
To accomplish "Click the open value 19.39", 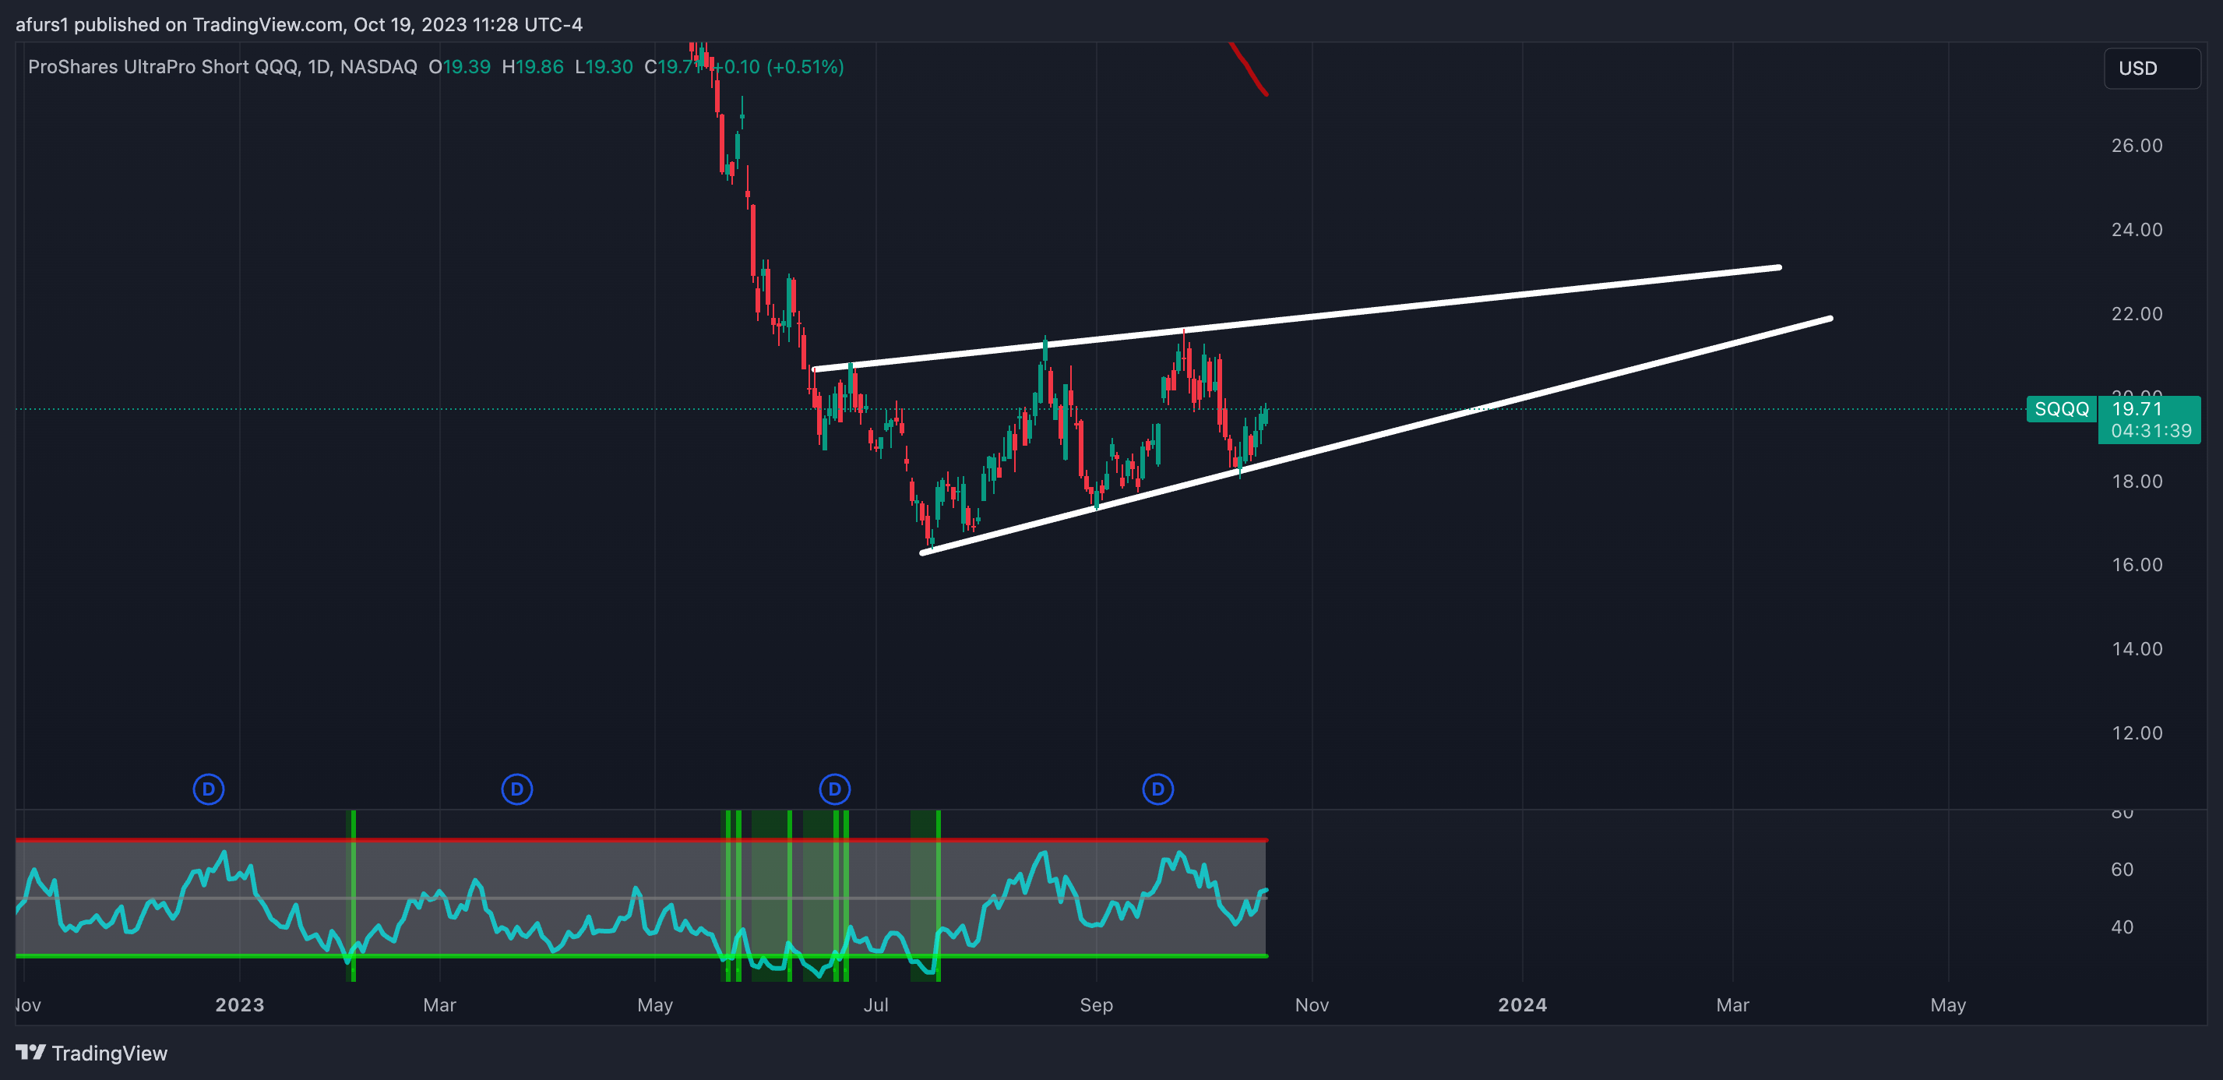I will [466, 66].
